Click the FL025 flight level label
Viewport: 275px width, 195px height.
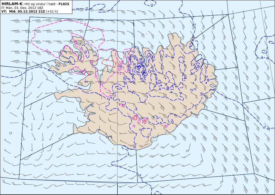click(64, 4)
